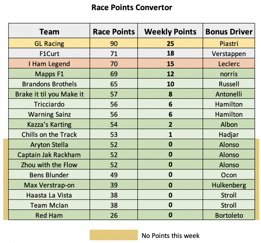Image resolution: width=261 pixels, height=243 pixels.
Task: Click the Race Points Convertor title
Action: click(132, 7)
